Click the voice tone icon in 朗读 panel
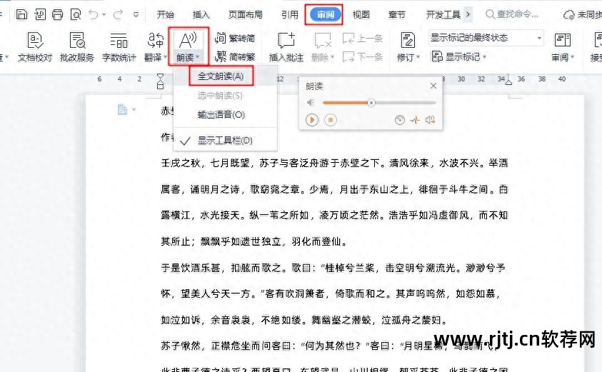 [x=415, y=120]
